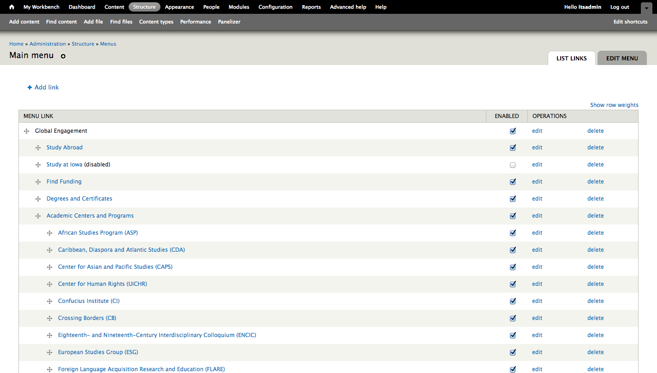Delete the Study at Iowa menu link

point(595,165)
